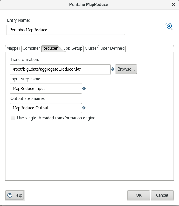Browse for a reducer transformation file
179x206 pixels.
126,69
